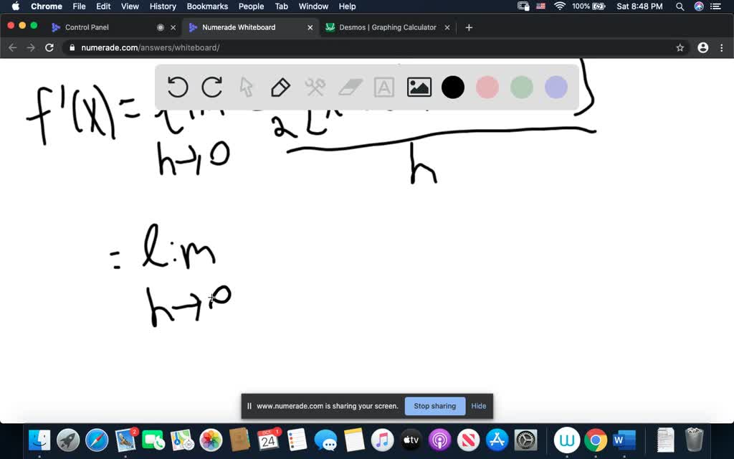The image size is (734, 459).
Task: Click the new tab plus button
Action: [469, 27]
